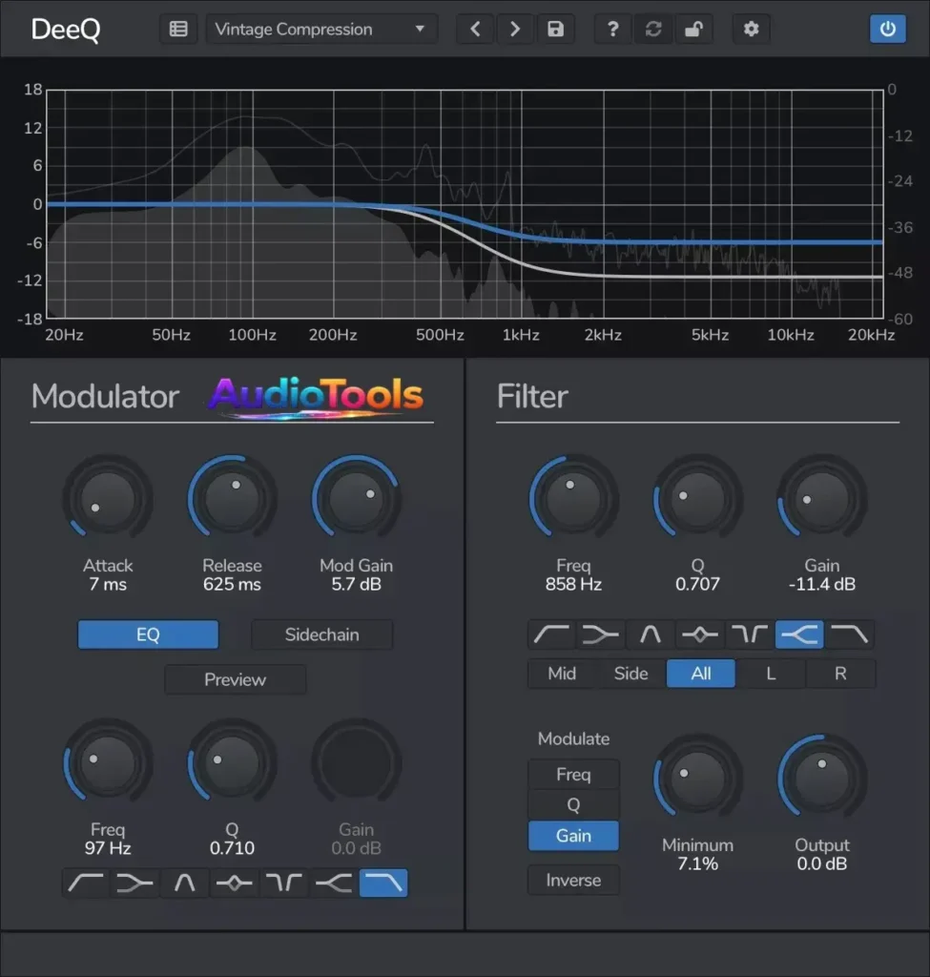Screen dimensions: 930x977
Task: Select the bell filter shape in Modulator section
Action: coord(184,883)
